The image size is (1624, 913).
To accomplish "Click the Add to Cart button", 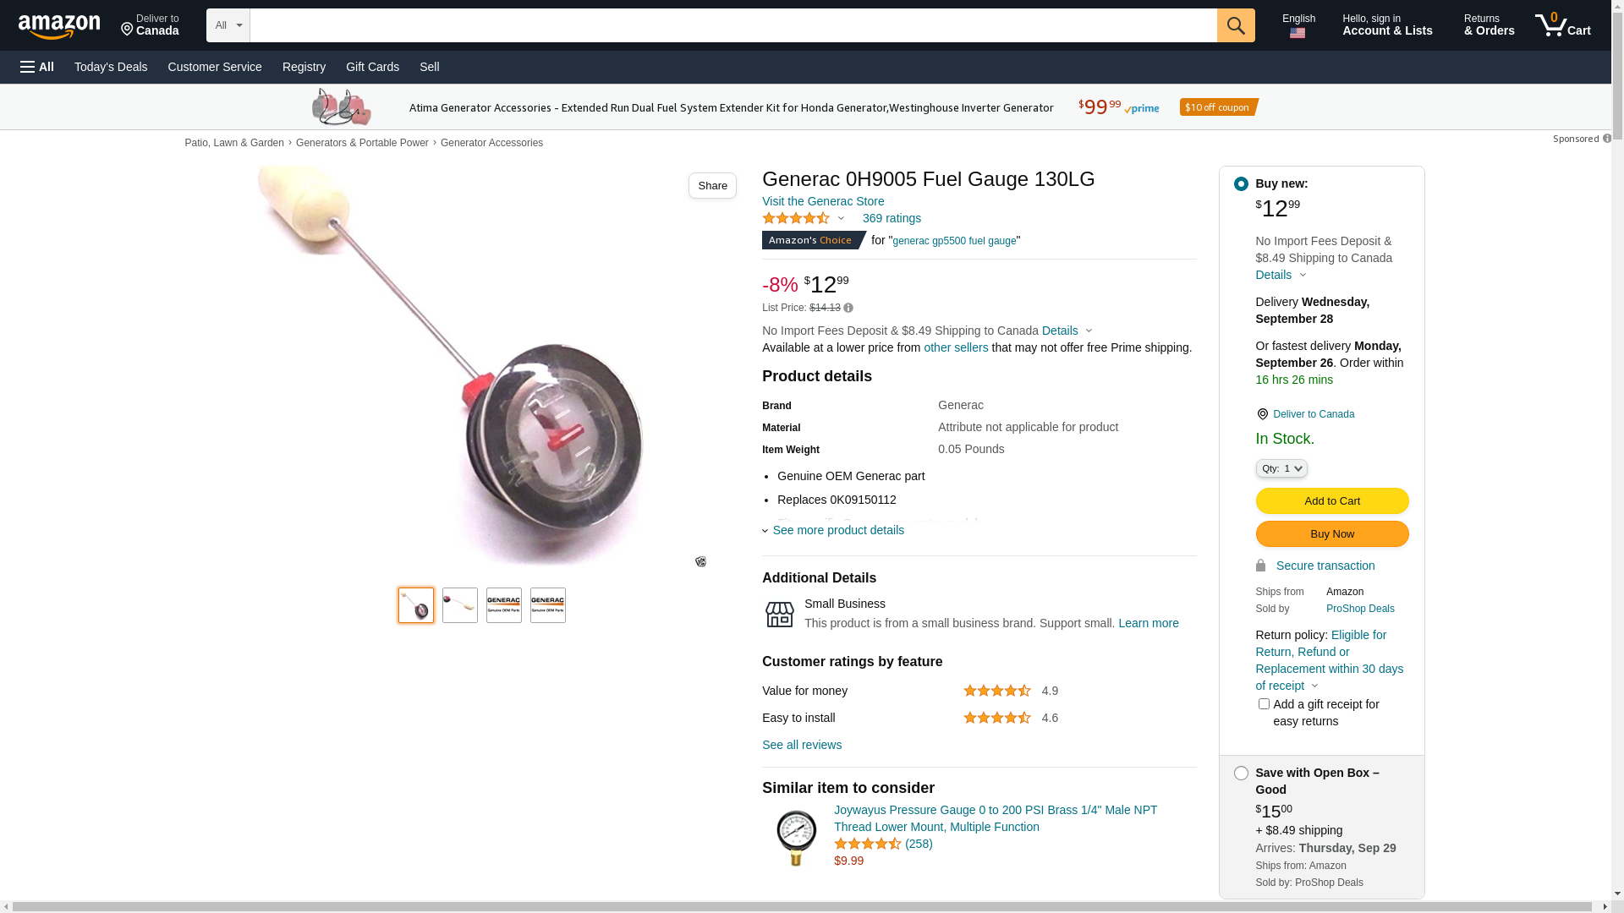I will tap(1332, 501).
